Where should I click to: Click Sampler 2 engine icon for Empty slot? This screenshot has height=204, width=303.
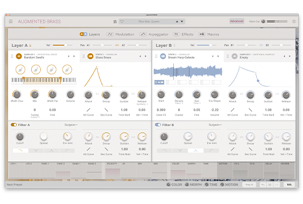[235, 56]
